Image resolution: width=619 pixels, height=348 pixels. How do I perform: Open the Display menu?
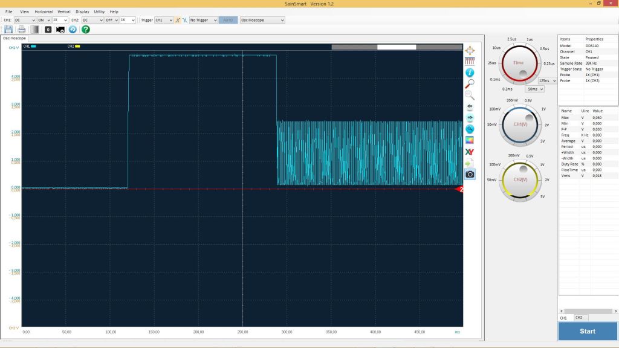tap(82, 12)
